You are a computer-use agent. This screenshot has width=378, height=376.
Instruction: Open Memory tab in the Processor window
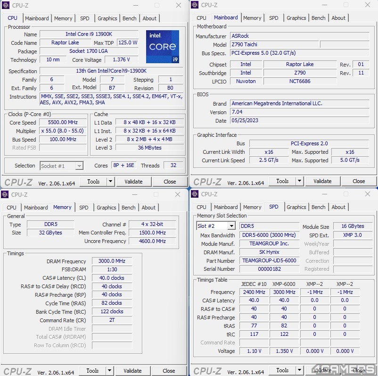63,18
